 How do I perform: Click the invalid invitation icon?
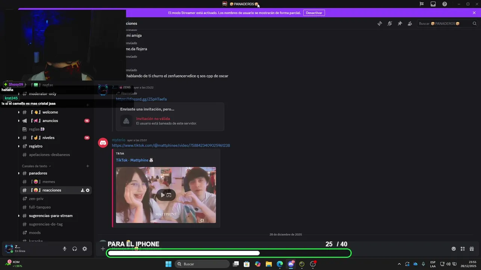point(126,121)
